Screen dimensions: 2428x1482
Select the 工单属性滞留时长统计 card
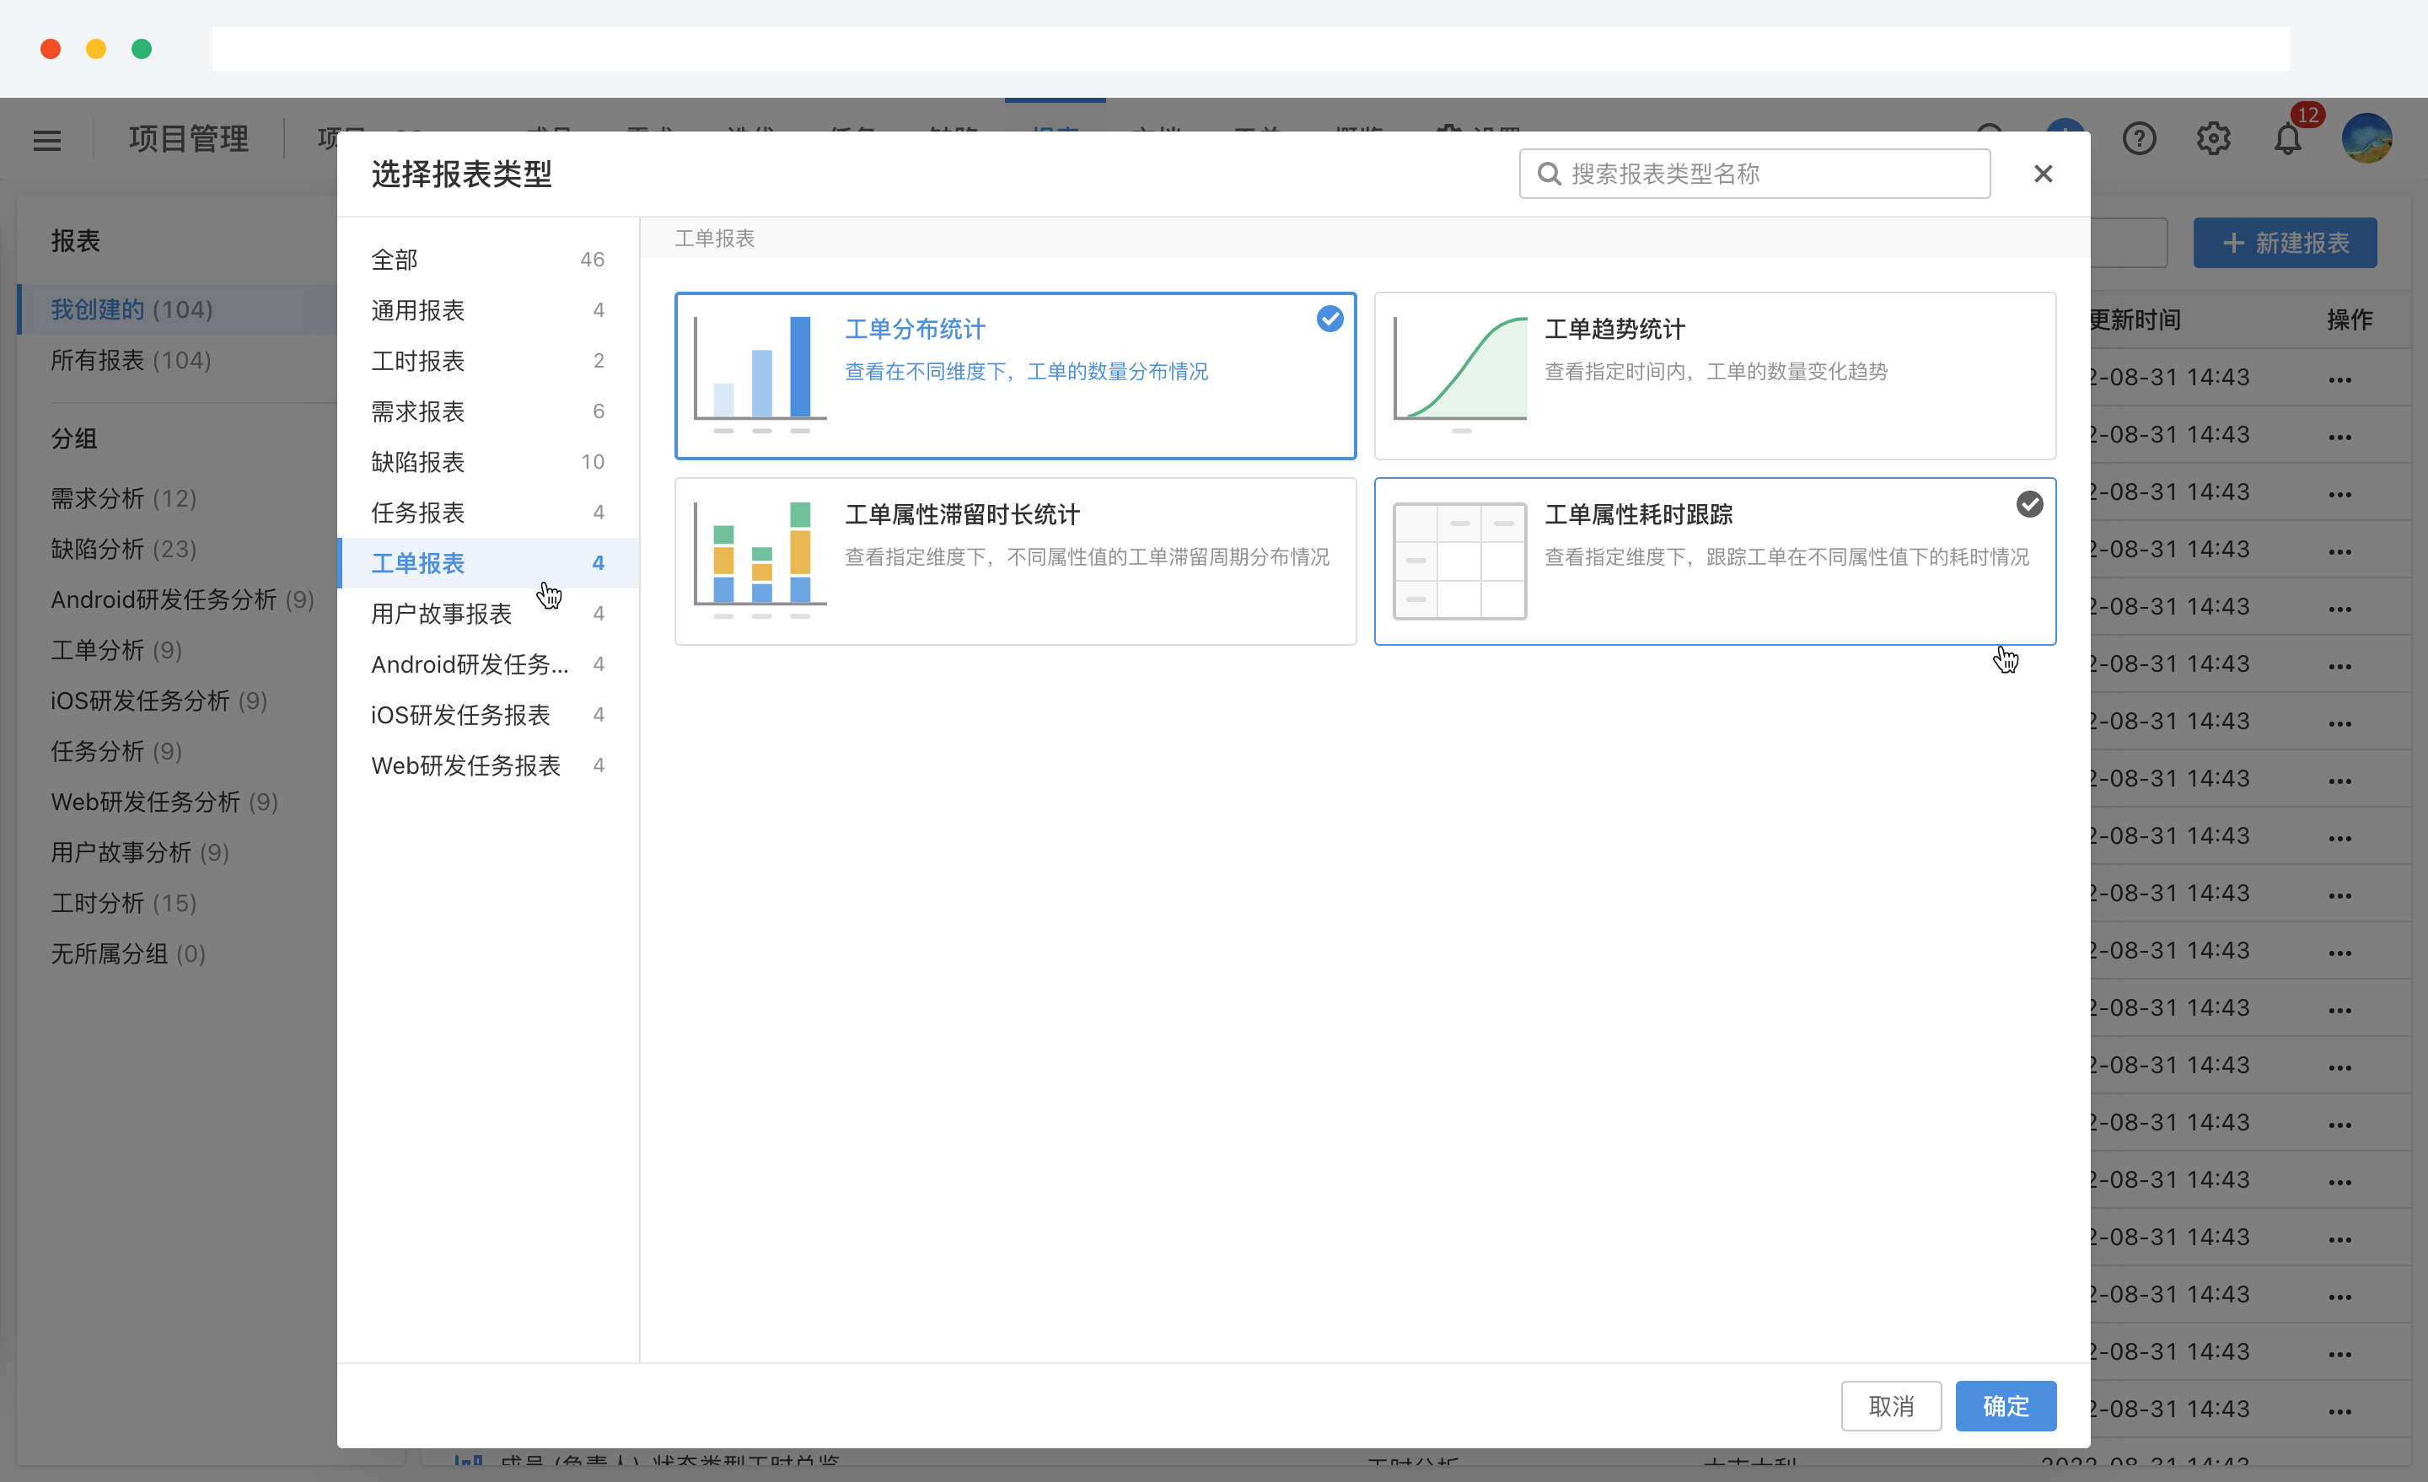[x=1015, y=561]
